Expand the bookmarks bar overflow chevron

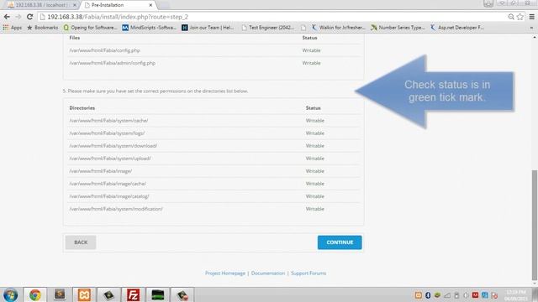point(531,28)
